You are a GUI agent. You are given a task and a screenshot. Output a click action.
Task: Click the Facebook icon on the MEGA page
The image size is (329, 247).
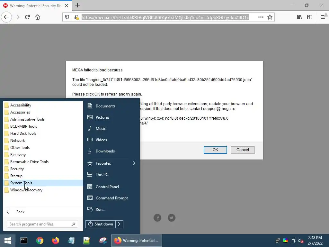coord(157,218)
